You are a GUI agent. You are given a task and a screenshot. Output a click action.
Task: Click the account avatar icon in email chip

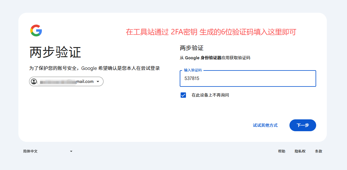[x=34, y=81]
